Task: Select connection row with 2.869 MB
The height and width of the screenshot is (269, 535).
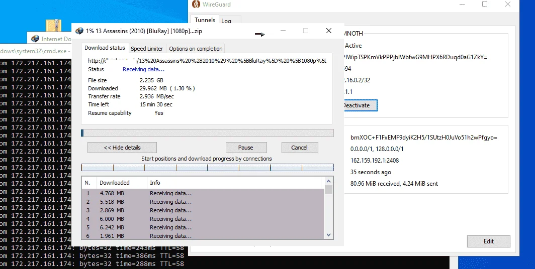Action: 203,210
